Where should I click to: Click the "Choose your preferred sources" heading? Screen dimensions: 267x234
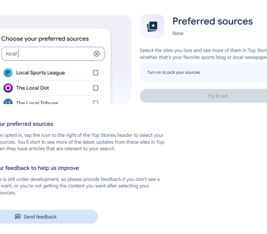click(45, 39)
